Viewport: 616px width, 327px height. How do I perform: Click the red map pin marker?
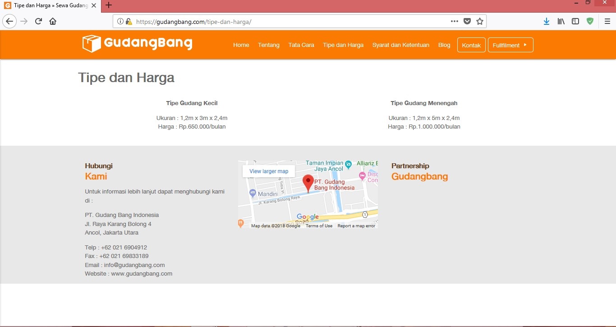click(308, 184)
